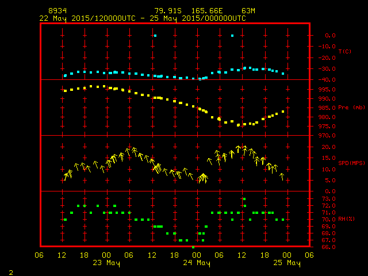Click the 23 May date label
Image resolution: width=368 pixels, height=276 pixels.
[x=106, y=263]
